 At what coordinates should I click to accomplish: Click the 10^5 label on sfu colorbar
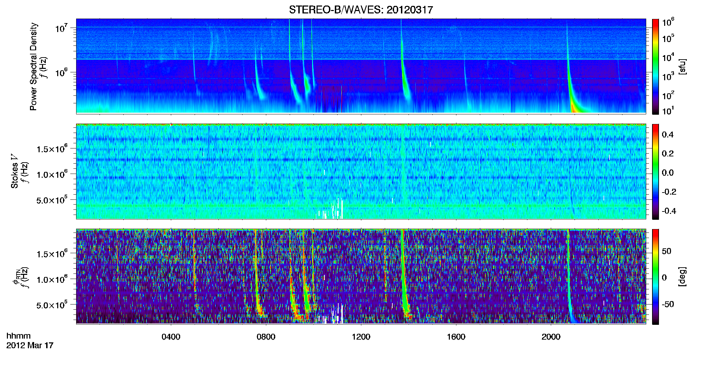click(668, 38)
